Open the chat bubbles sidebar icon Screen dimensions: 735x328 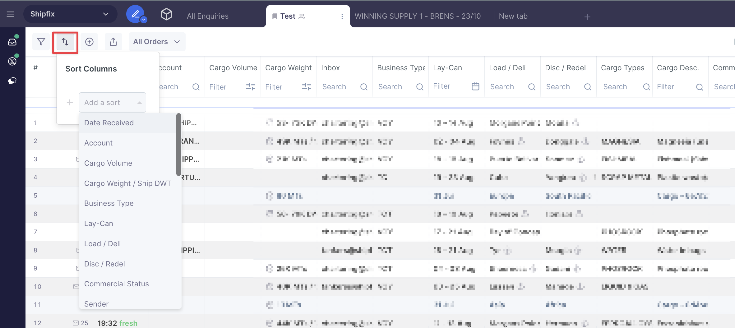coord(12,81)
